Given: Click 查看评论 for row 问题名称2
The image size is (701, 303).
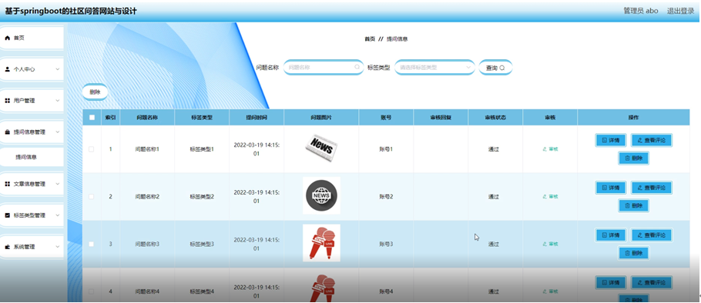Looking at the screenshot, I should [652, 188].
